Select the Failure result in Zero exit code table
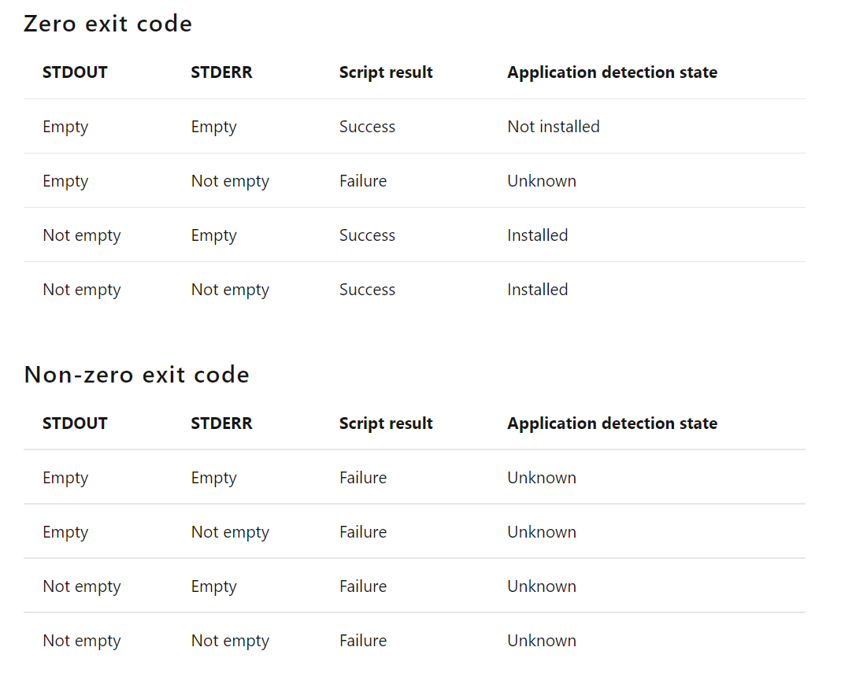 click(x=363, y=181)
